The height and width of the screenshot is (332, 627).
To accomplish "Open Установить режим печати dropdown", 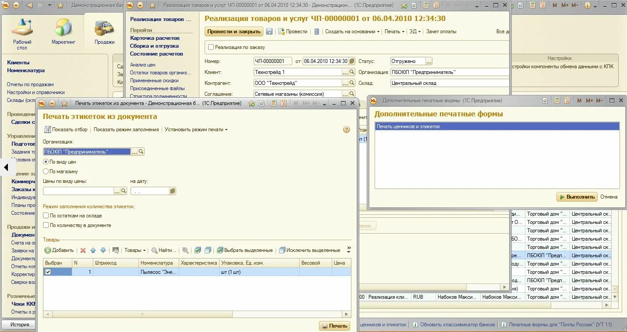I will click(196, 129).
